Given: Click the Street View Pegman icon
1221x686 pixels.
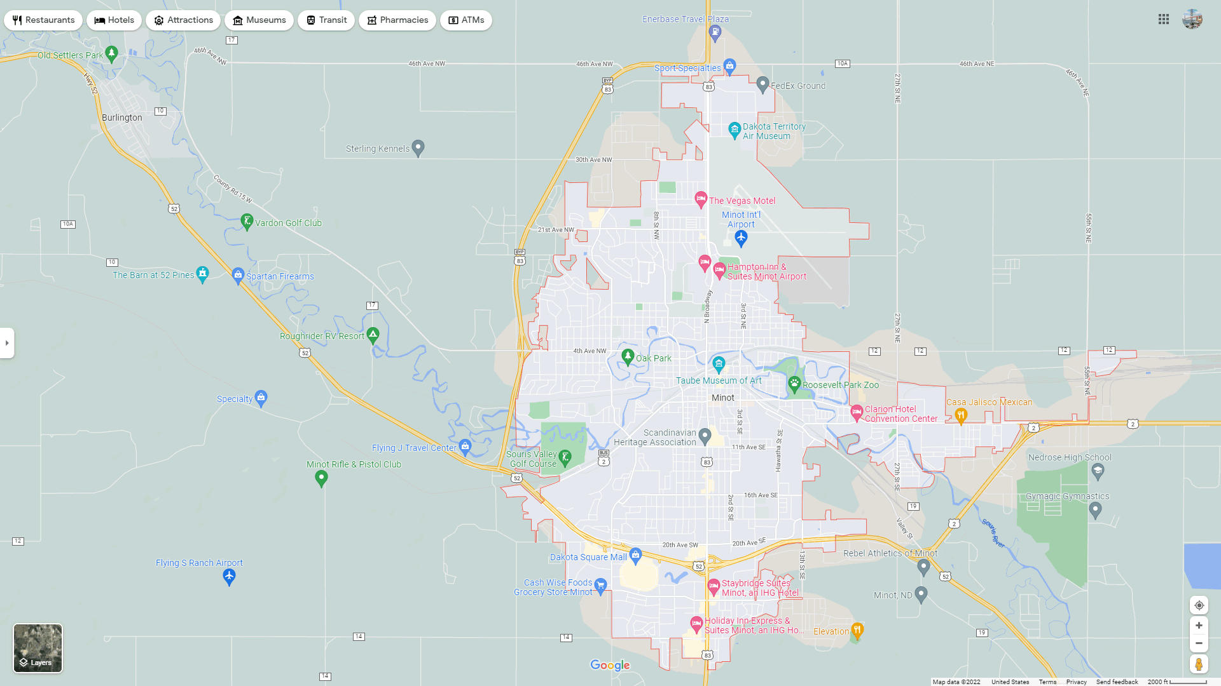Looking at the screenshot, I should point(1199,663).
